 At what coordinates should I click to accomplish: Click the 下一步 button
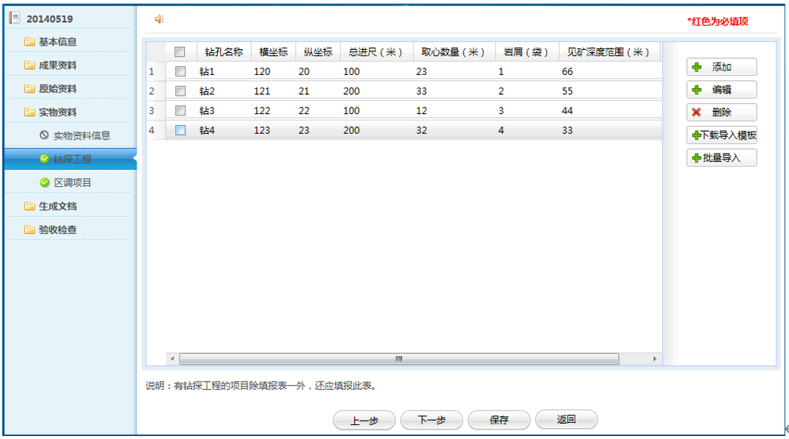[431, 420]
